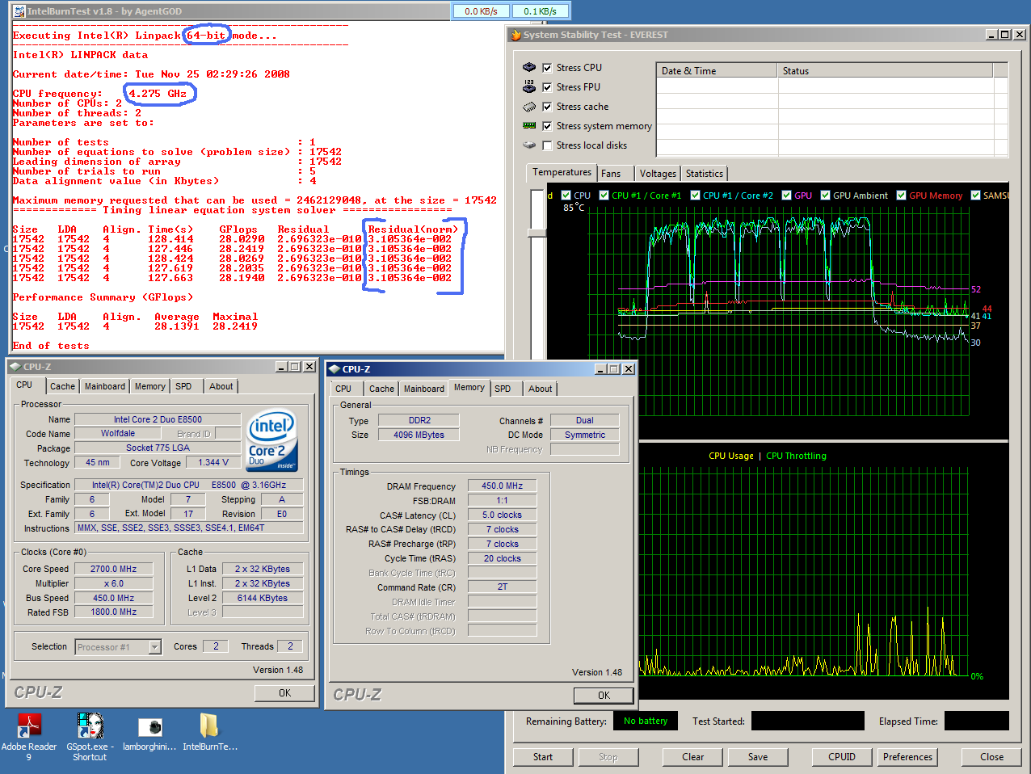Open About tab in CPU-Z Memory window

point(541,389)
